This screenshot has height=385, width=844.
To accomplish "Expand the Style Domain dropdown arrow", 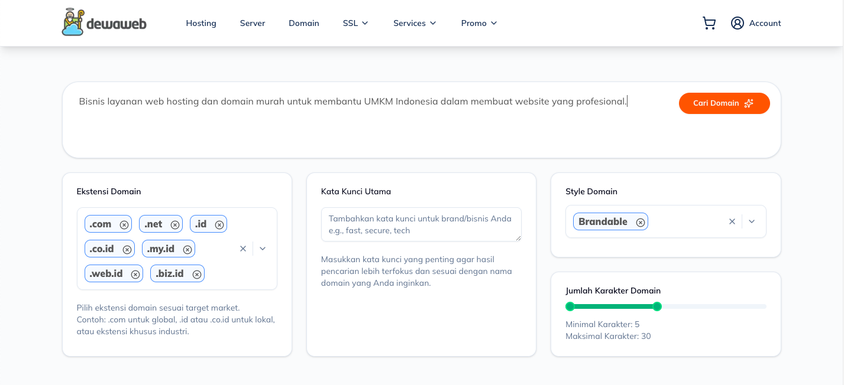I will [752, 221].
